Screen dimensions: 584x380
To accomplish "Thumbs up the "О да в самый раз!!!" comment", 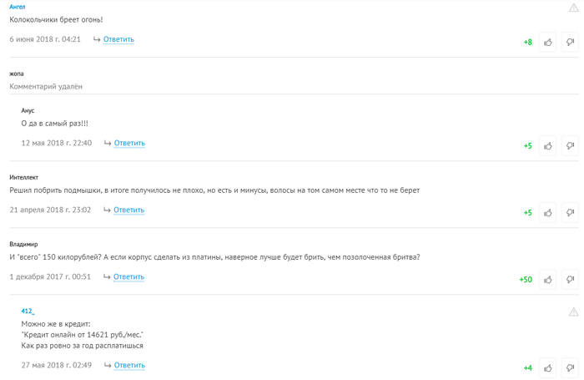I will 548,145.
